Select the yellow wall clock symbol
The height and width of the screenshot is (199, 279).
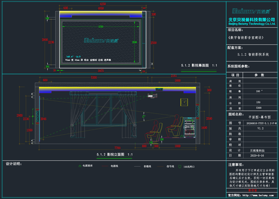click(184, 102)
